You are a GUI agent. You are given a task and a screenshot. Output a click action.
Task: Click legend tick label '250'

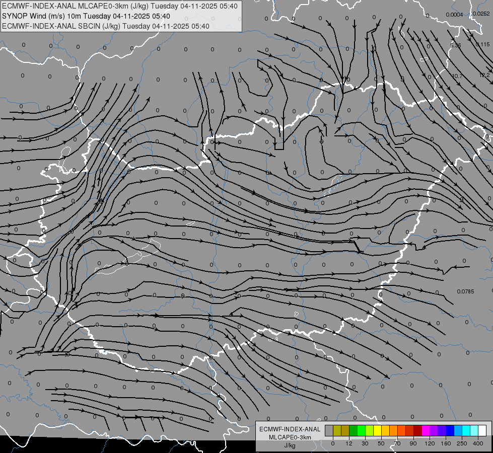point(462,443)
